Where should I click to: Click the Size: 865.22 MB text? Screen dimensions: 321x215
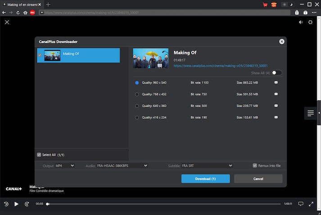point(247,83)
